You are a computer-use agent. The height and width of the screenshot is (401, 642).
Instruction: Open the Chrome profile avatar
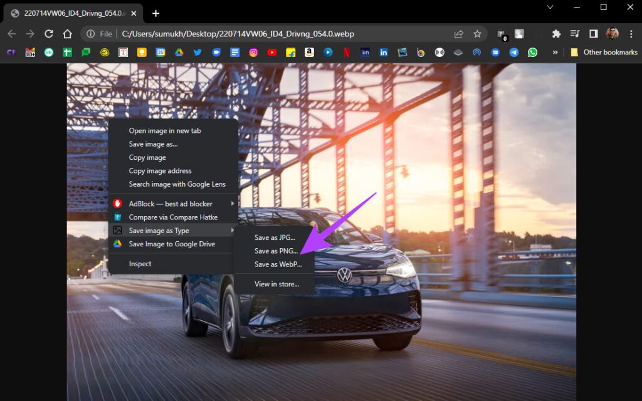612,34
